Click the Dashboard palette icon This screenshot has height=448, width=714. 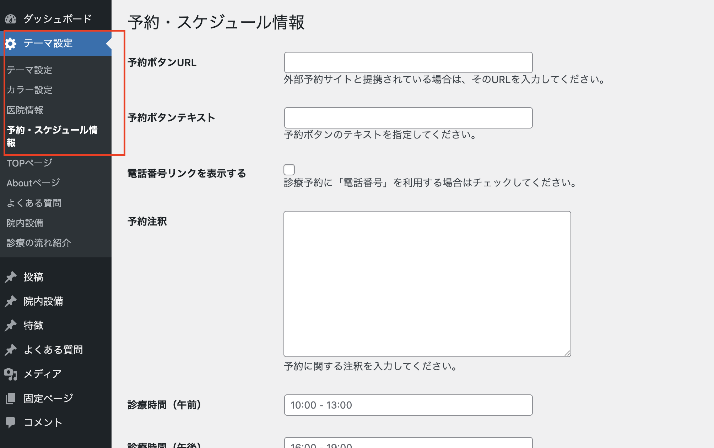point(11,19)
